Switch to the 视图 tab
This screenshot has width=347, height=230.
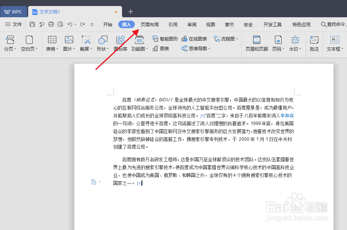click(x=211, y=24)
